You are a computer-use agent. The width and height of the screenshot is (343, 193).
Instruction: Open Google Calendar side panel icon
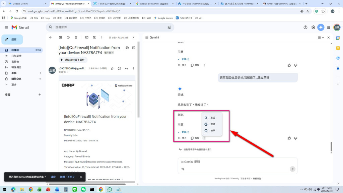coord(338,38)
